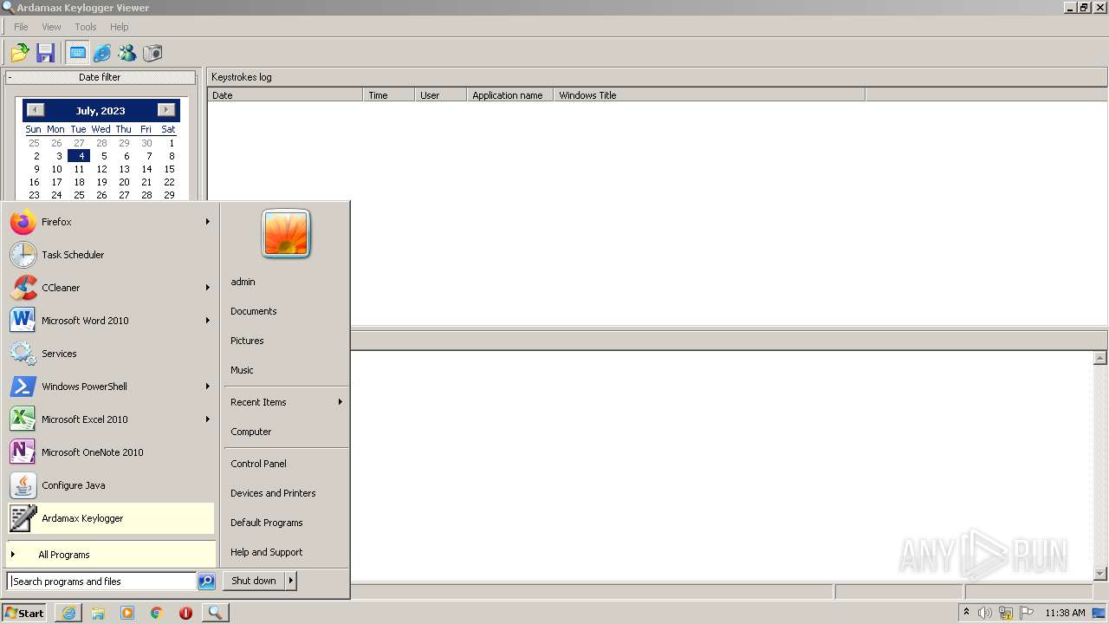Open Help and Support
Viewport: 1109px width, 624px height.
(286, 552)
